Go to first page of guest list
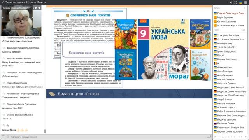 215,136
